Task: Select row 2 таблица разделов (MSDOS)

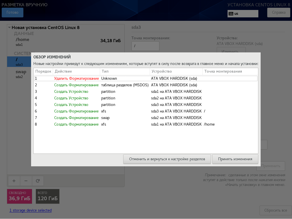Action: point(146,85)
